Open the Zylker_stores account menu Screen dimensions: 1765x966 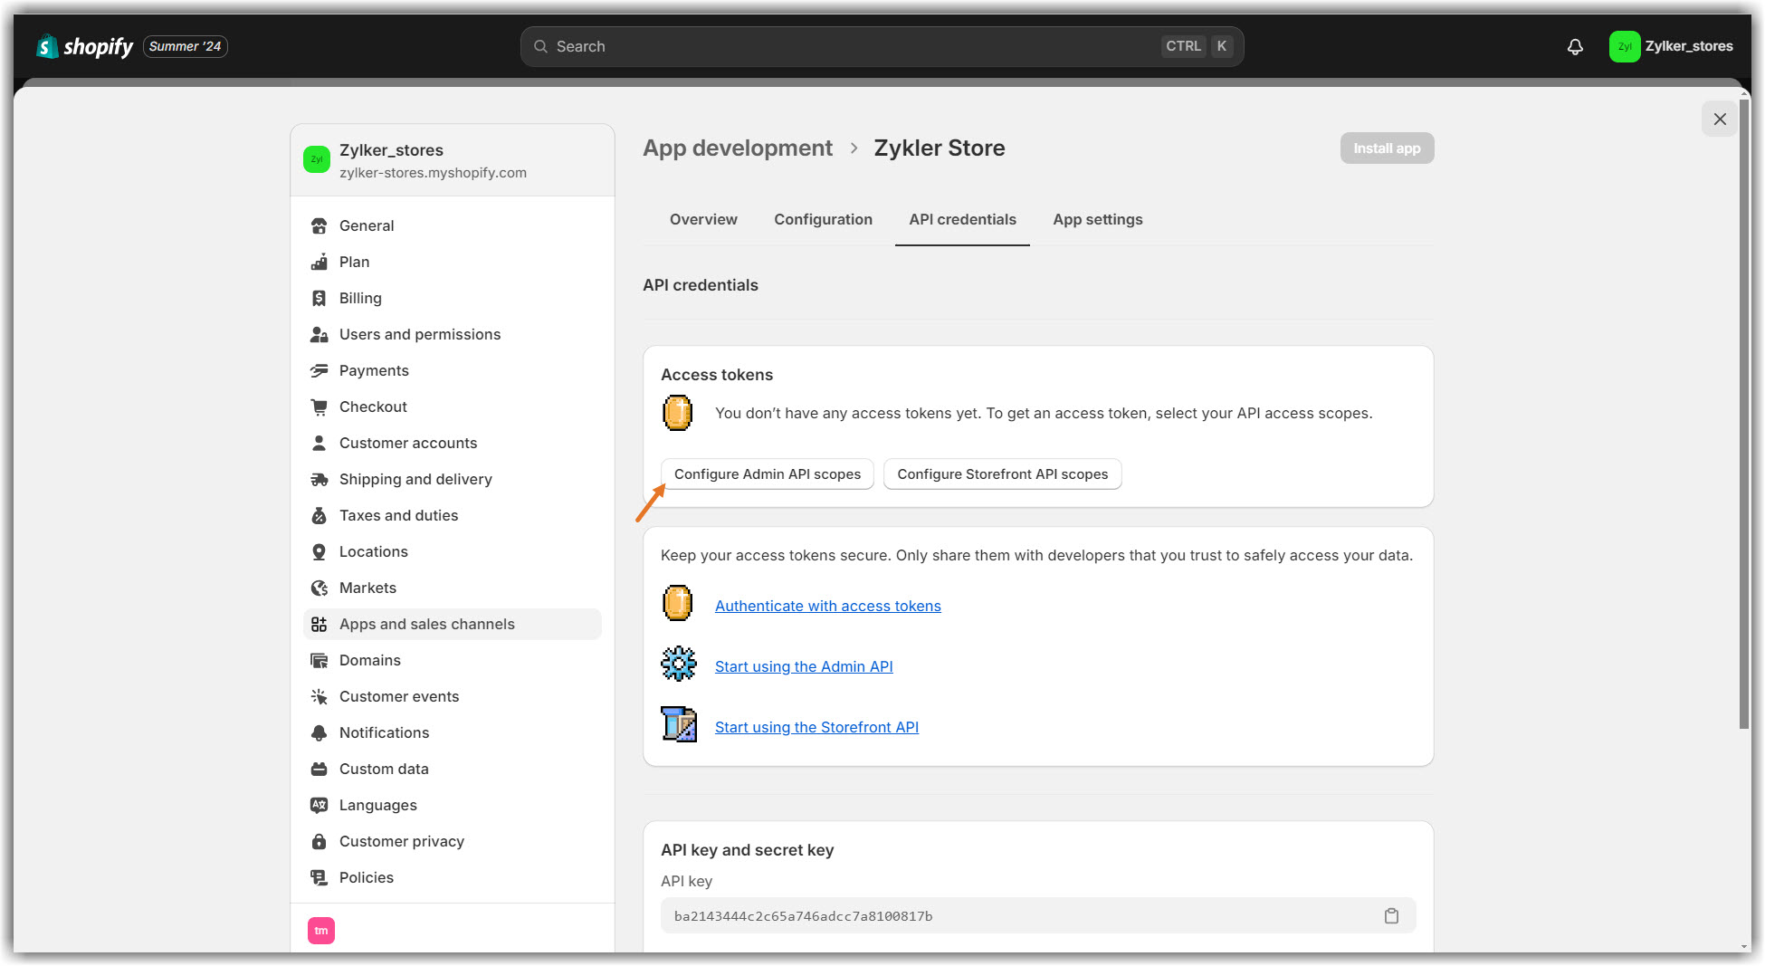click(1671, 47)
